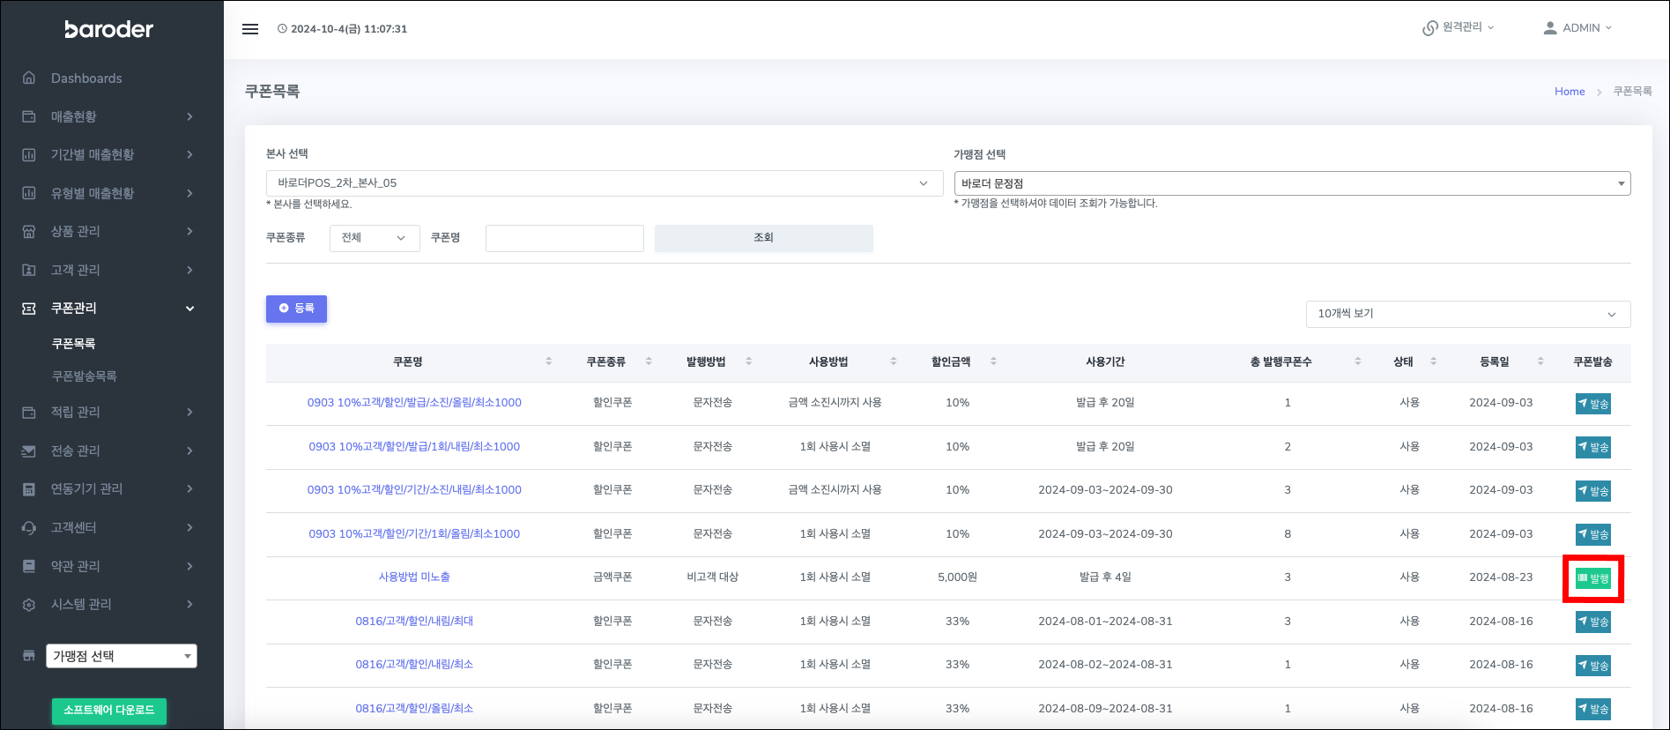Click the Dashboards home icon
The height and width of the screenshot is (730, 1670).
pos(29,78)
